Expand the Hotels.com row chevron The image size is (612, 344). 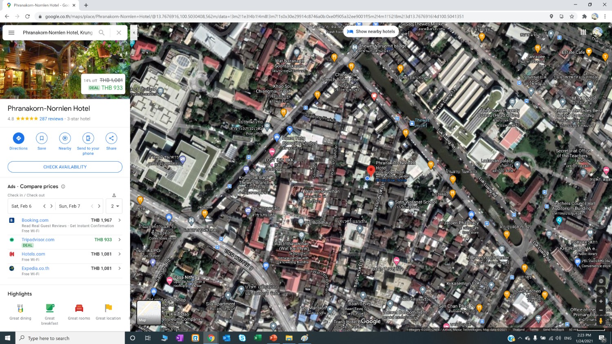tap(120, 254)
